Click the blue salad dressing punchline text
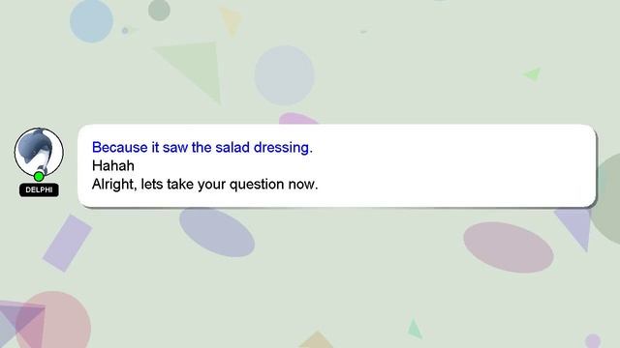 pos(202,147)
